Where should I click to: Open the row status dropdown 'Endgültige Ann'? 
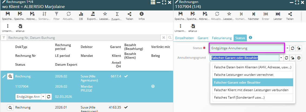[x=42, y=97]
